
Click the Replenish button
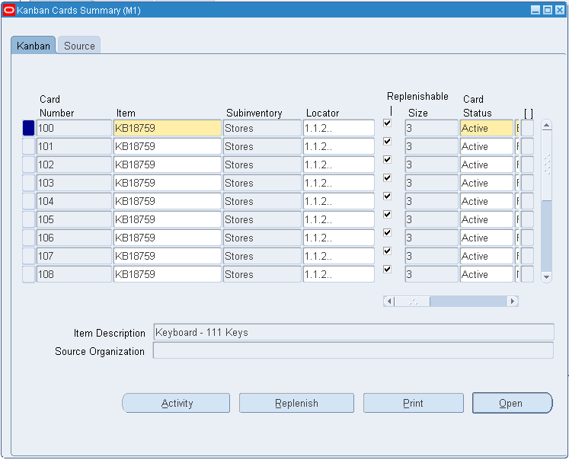[x=296, y=403]
